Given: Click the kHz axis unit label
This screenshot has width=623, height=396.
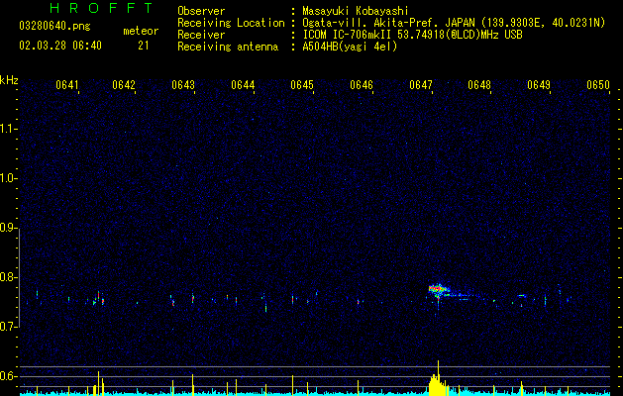Looking at the screenshot, I should tap(9, 80).
